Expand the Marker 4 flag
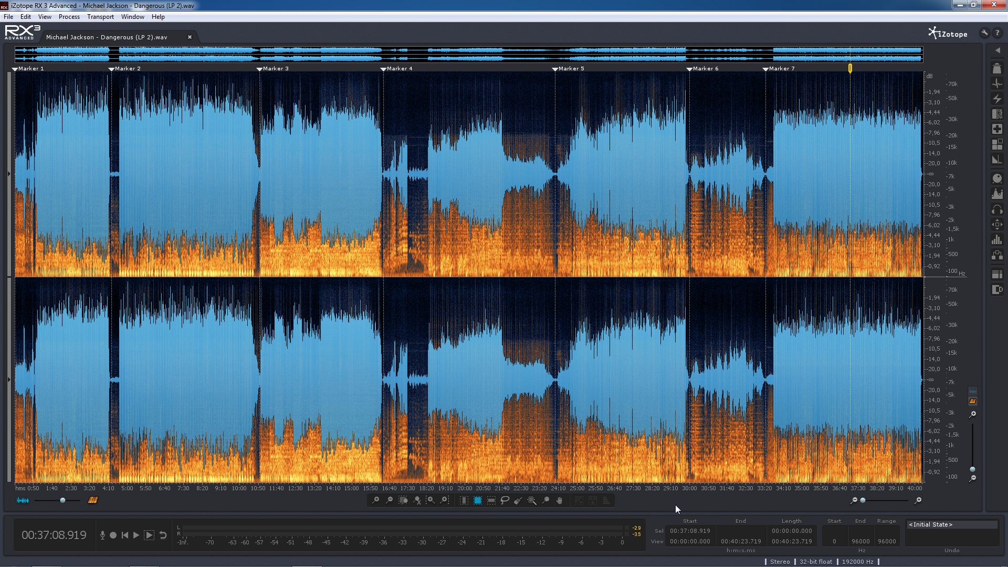 pos(383,69)
